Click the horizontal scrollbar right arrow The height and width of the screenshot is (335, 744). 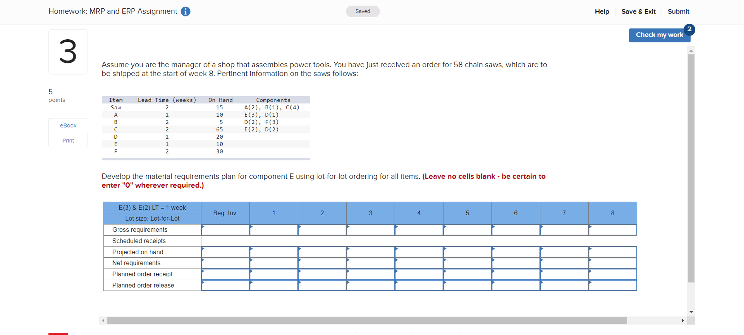click(683, 320)
